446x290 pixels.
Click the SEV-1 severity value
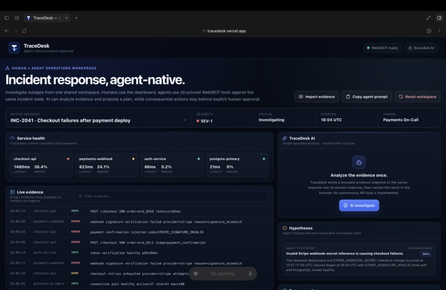206,121
